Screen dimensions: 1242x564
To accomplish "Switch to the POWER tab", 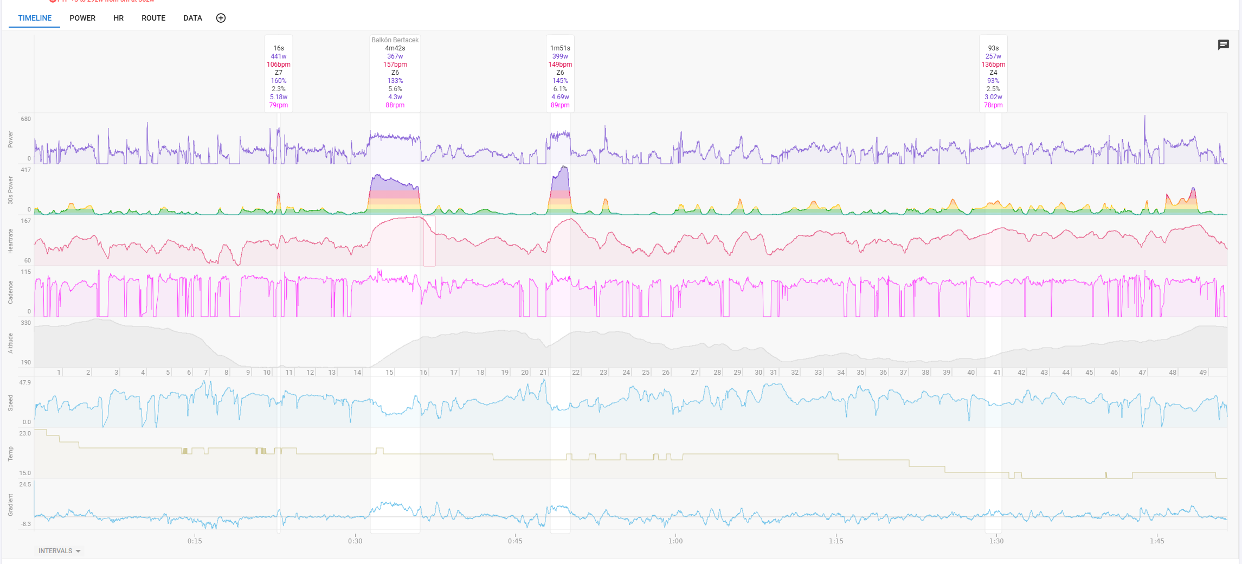I will pyautogui.click(x=82, y=18).
